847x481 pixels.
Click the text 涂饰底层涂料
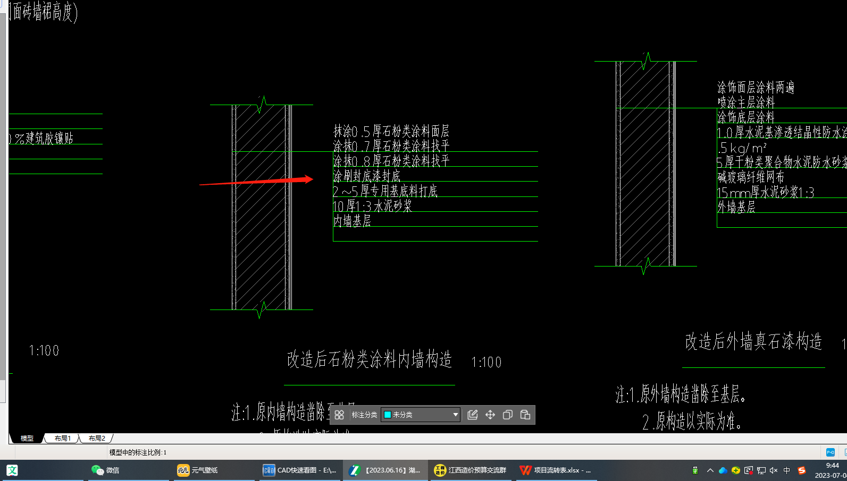point(746,117)
